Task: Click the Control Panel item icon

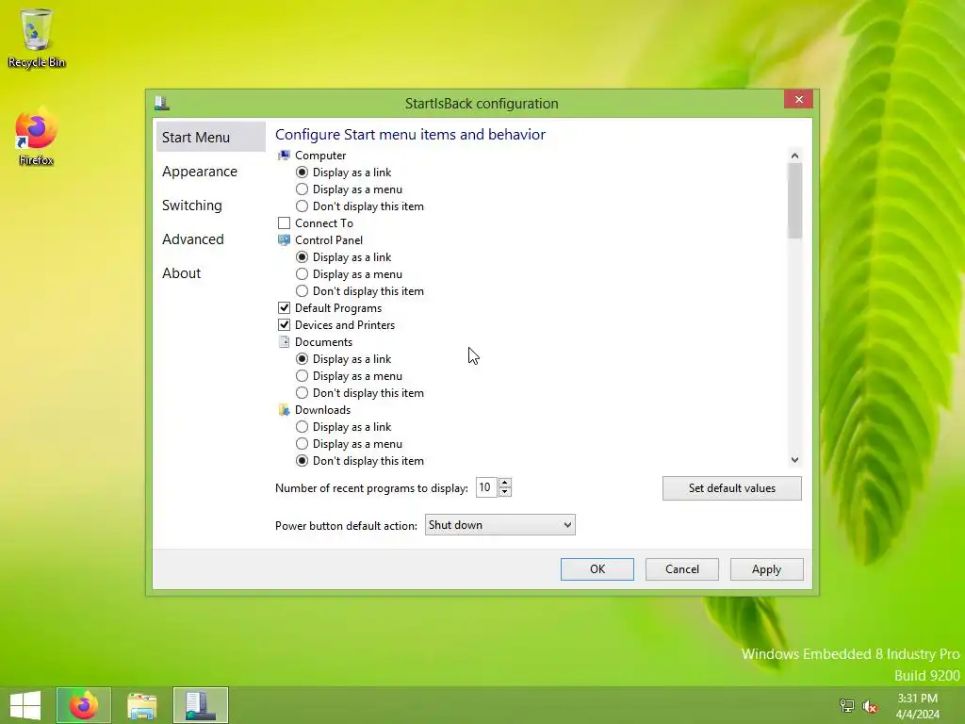Action: [284, 240]
